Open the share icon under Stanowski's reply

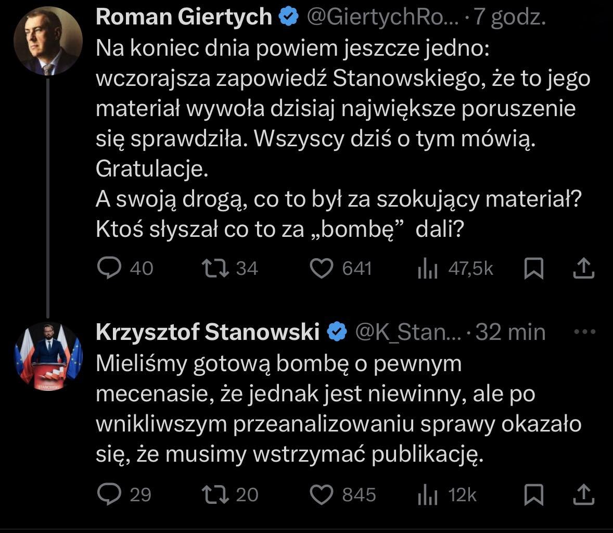tap(584, 495)
